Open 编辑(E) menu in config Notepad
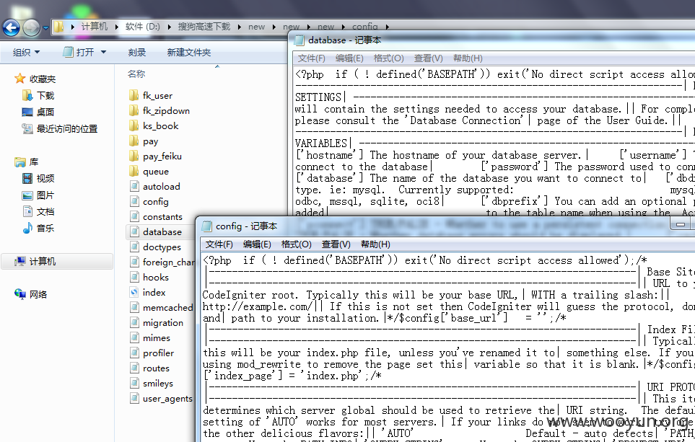695x442 pixels. tap(257, 244)
